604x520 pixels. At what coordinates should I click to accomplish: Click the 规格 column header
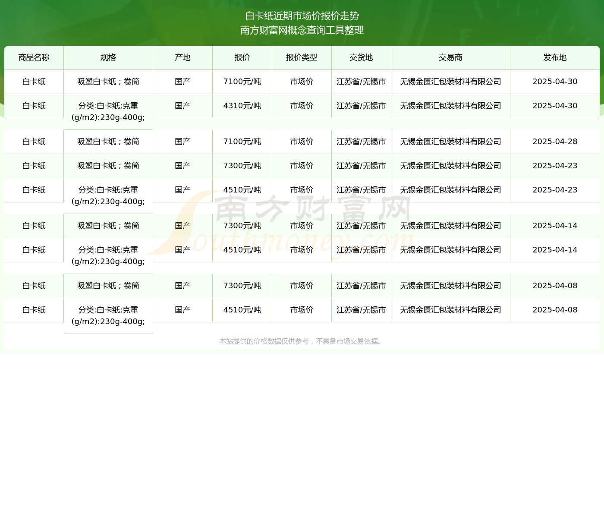[x=108, y=57]
